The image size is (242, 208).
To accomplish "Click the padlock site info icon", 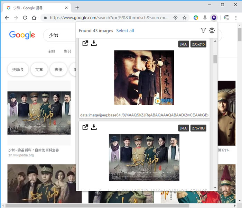I will point(45,18).
